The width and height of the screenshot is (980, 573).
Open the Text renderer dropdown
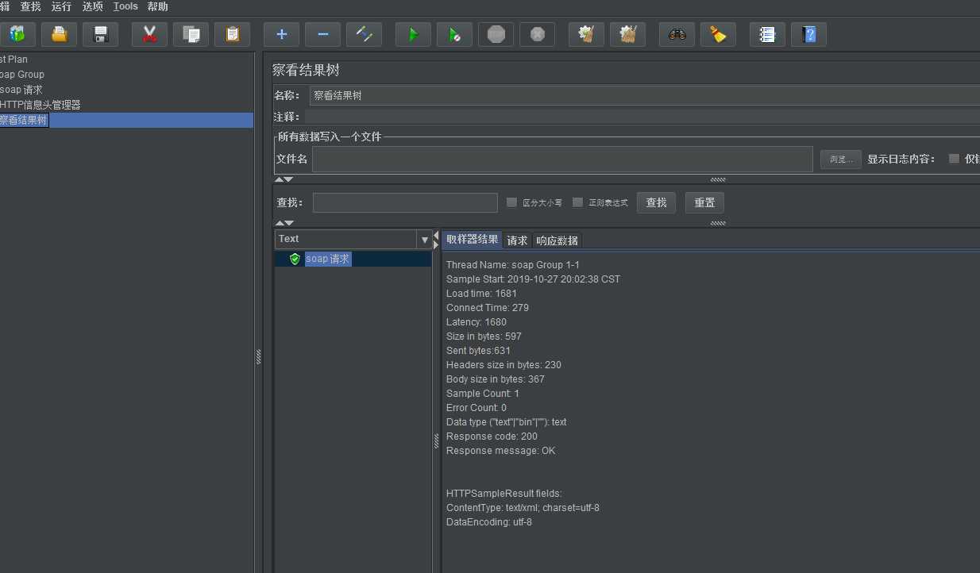pos(354,239)
